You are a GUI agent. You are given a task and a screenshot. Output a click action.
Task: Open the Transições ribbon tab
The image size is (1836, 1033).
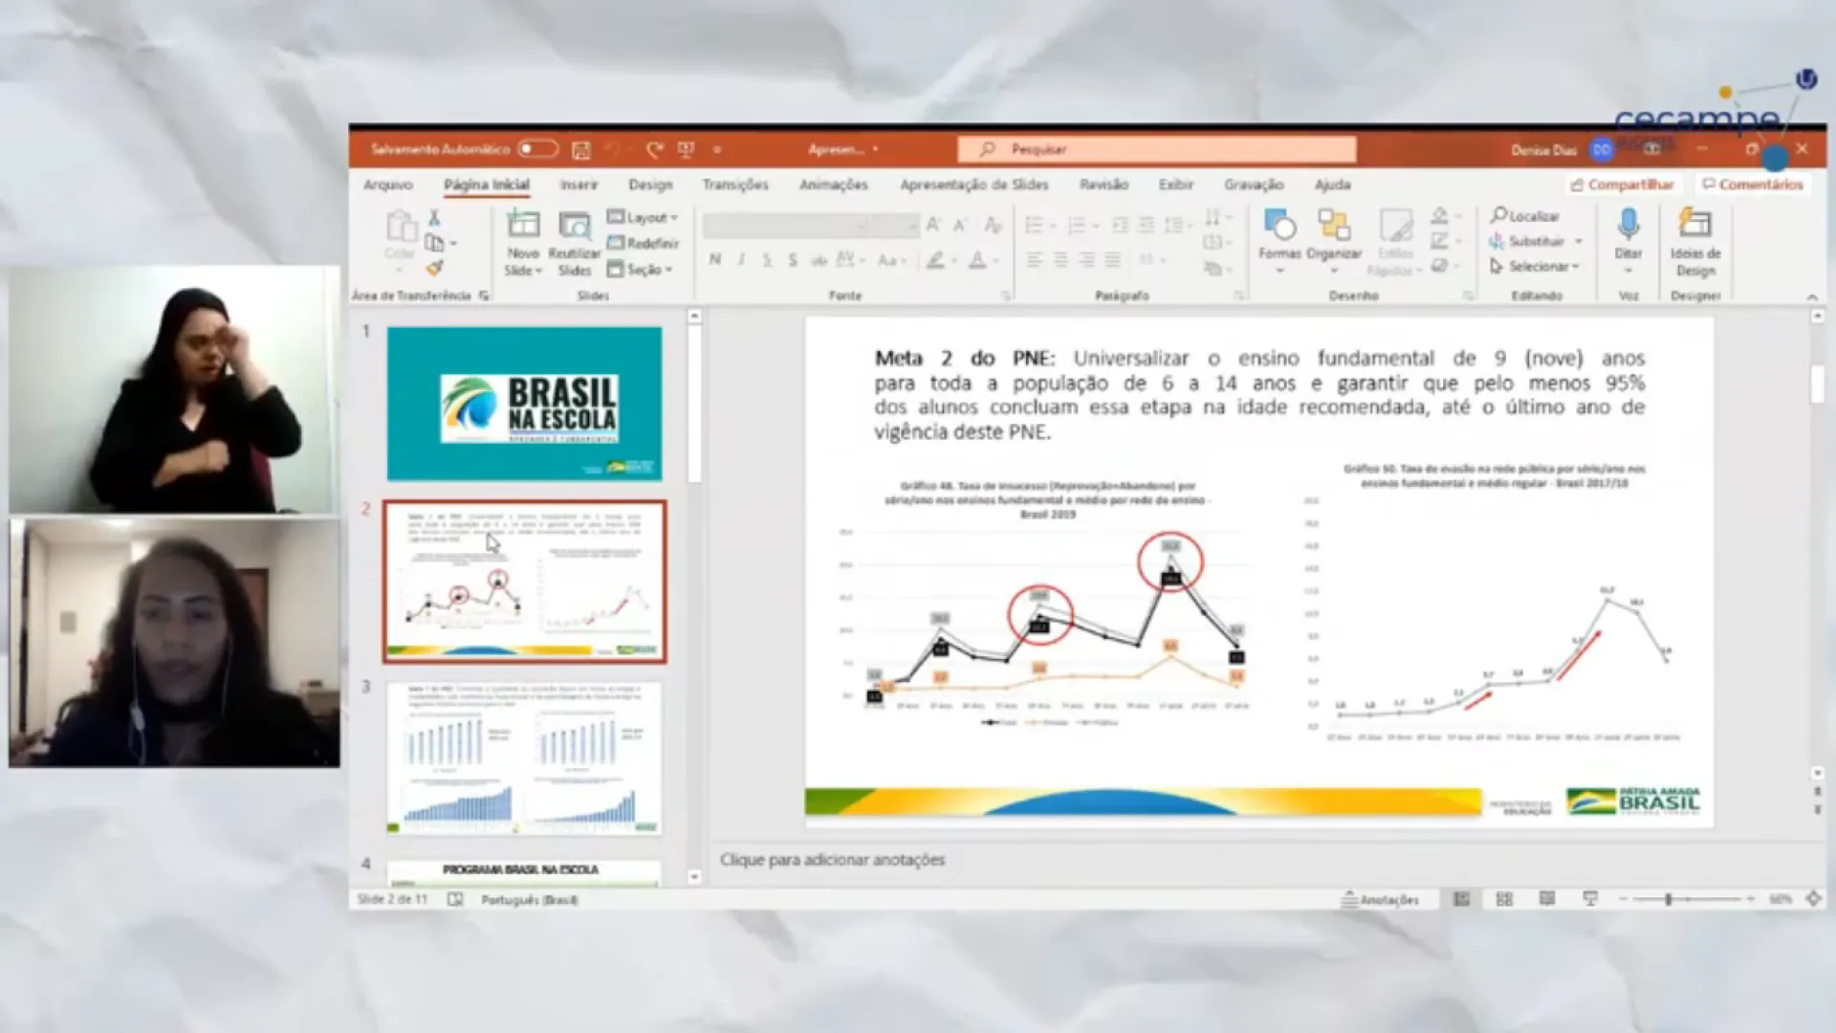(x=734, y=185)
